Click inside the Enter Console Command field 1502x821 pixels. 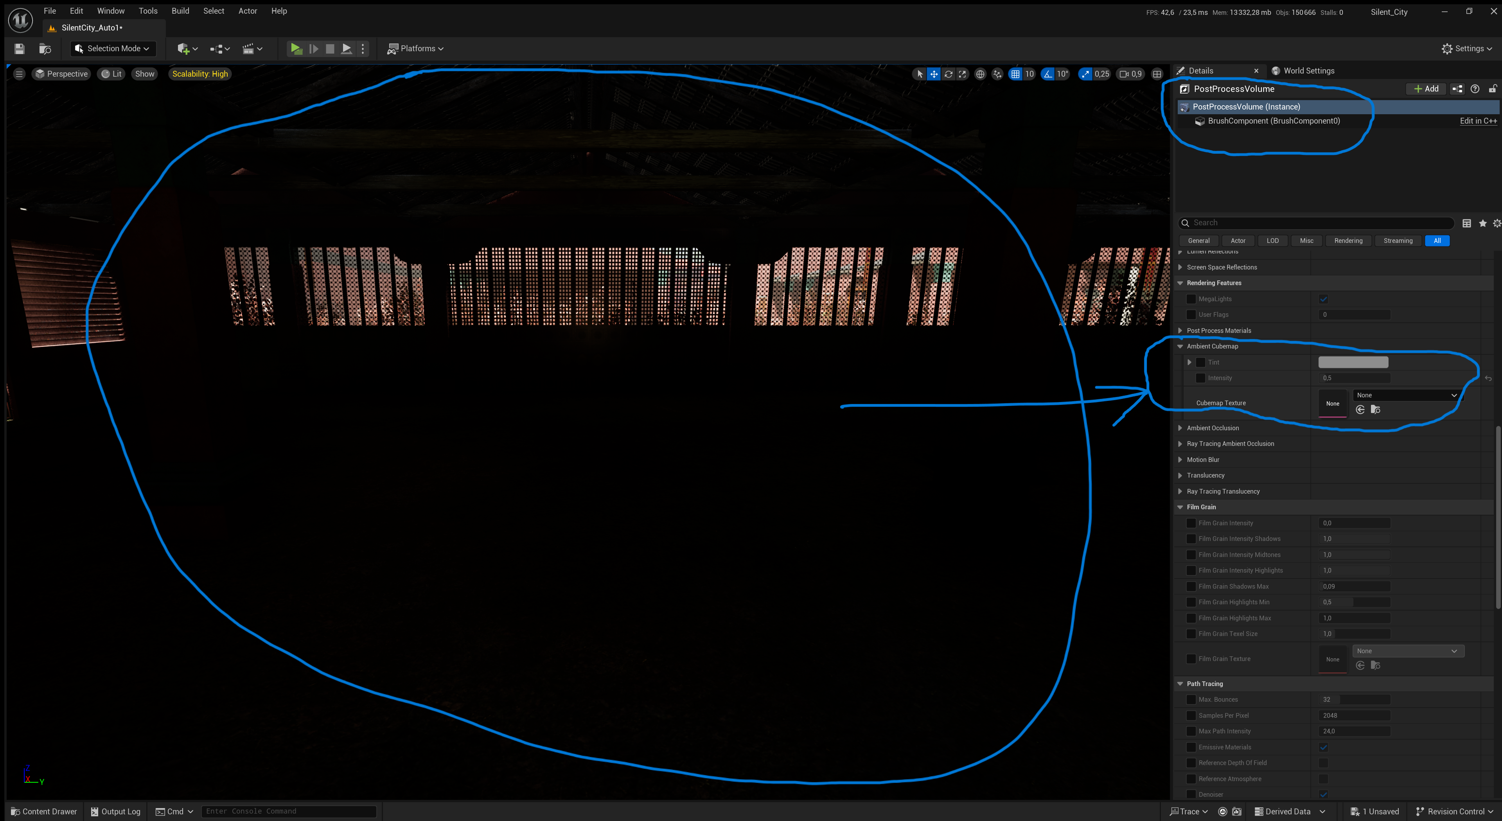point(289,810)
